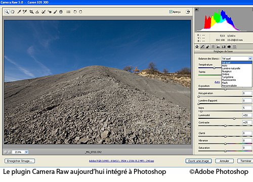Rotate image clockwise

[x=80, y=12]
